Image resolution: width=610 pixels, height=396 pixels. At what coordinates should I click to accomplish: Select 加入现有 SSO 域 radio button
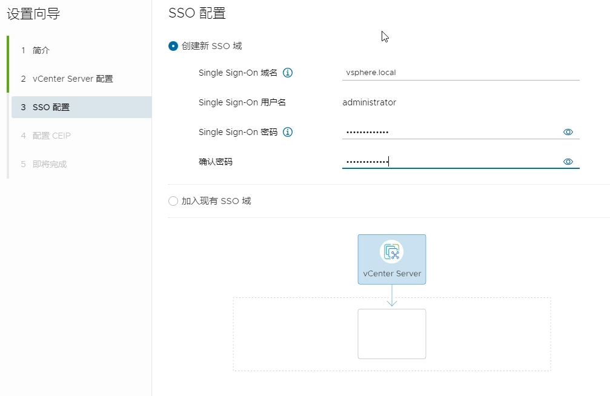(173, 201)
